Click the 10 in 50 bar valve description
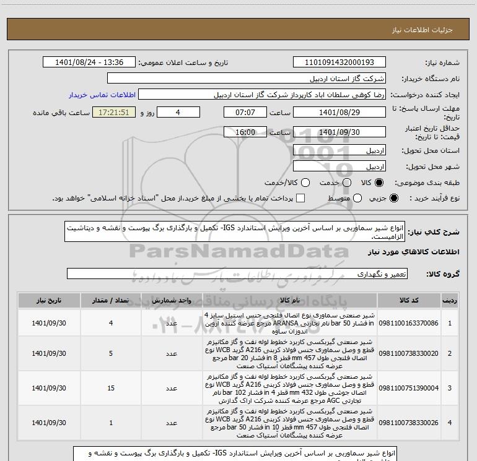The height and width of the screenshot is (461, 477). click(x=290, y=423)
